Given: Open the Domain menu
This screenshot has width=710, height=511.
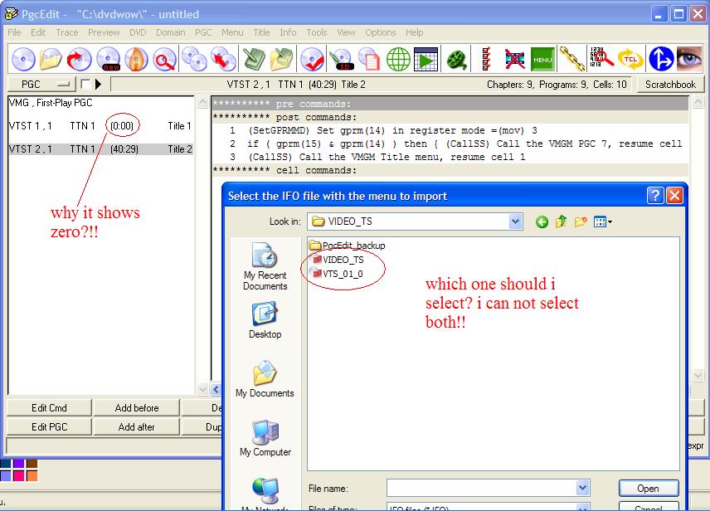Looking at the screenshot, I should [x=171, y=32].
